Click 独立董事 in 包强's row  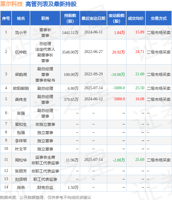[x=45, y=132]
